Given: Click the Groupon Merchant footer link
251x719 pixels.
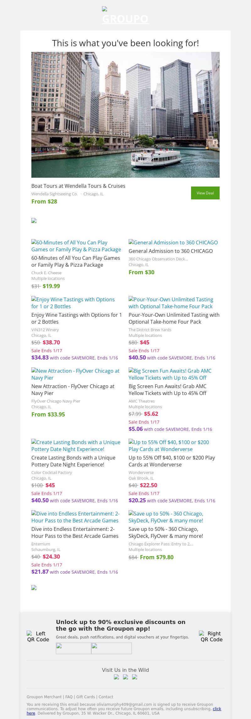Looking at the screenshot, I should (x=44, y=697).
